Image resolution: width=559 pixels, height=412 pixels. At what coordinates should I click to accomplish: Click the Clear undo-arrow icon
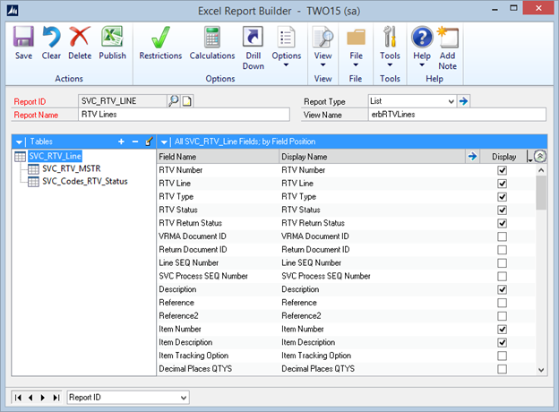[x=51, y=37]
